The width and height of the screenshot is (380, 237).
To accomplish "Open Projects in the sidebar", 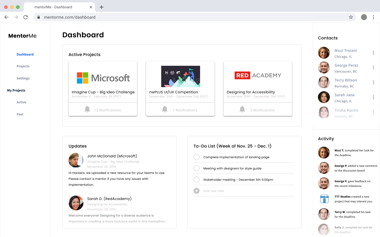I will click(23, 66).
